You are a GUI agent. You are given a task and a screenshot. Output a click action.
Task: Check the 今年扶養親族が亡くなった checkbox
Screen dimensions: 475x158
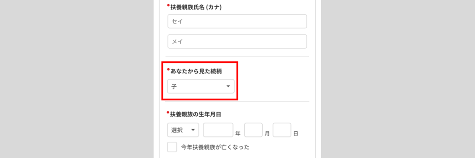tap(172, 147)
